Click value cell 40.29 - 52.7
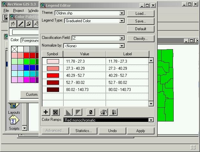Image resolution: width=200 pixels, height=152 pixels. pyautogui.click(x=84, y=76)
